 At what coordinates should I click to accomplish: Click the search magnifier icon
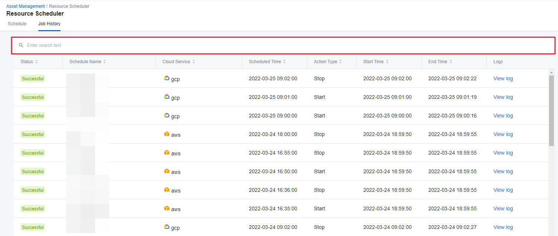(x=21, y=45)
